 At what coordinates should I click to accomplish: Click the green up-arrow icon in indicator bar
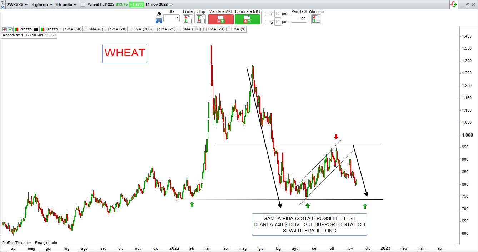coord(10,29)
